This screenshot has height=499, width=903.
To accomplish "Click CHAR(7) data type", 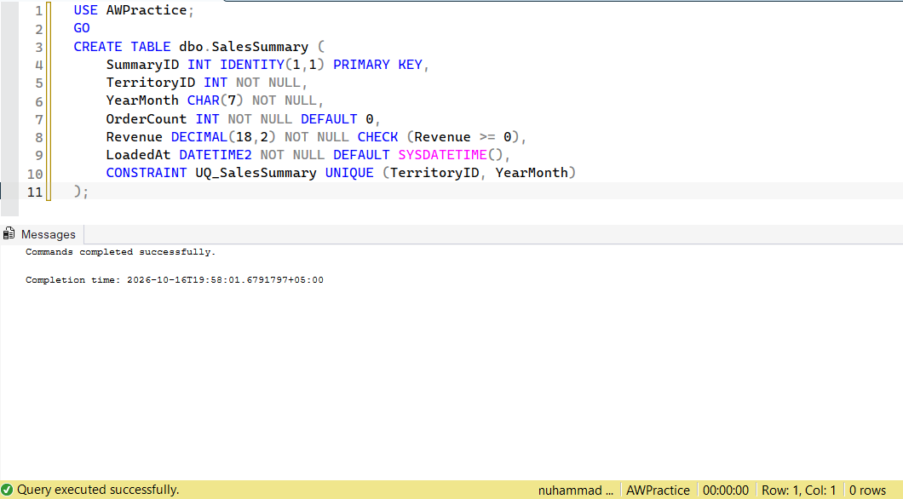I will [x=216, y=100].
